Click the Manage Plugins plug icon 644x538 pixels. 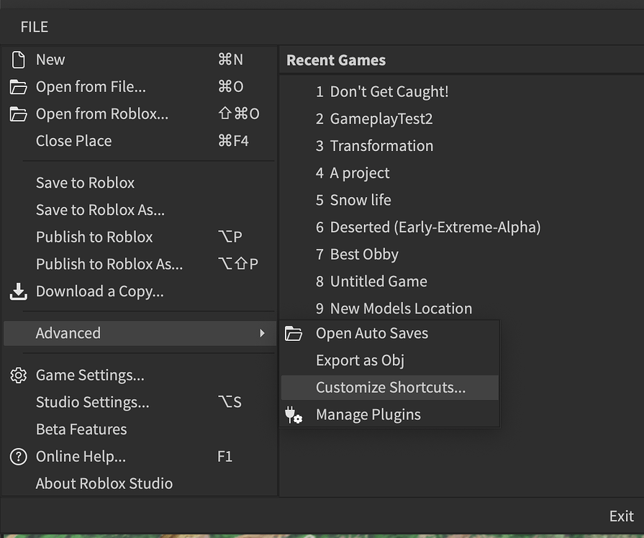[x=294, y=414]
